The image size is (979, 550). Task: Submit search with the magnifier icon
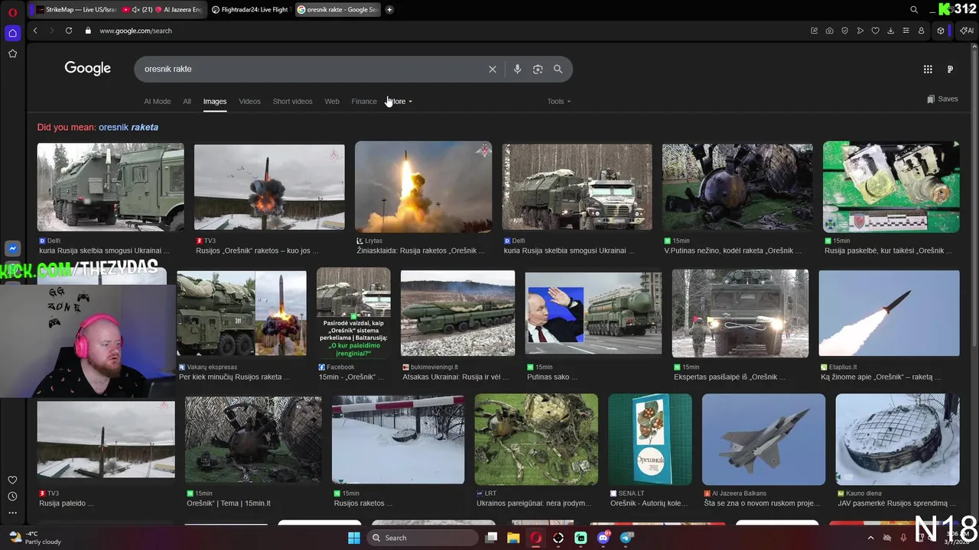pos(558,69)
